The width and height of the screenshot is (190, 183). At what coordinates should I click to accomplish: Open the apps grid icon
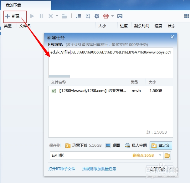[x=187, y=16]
